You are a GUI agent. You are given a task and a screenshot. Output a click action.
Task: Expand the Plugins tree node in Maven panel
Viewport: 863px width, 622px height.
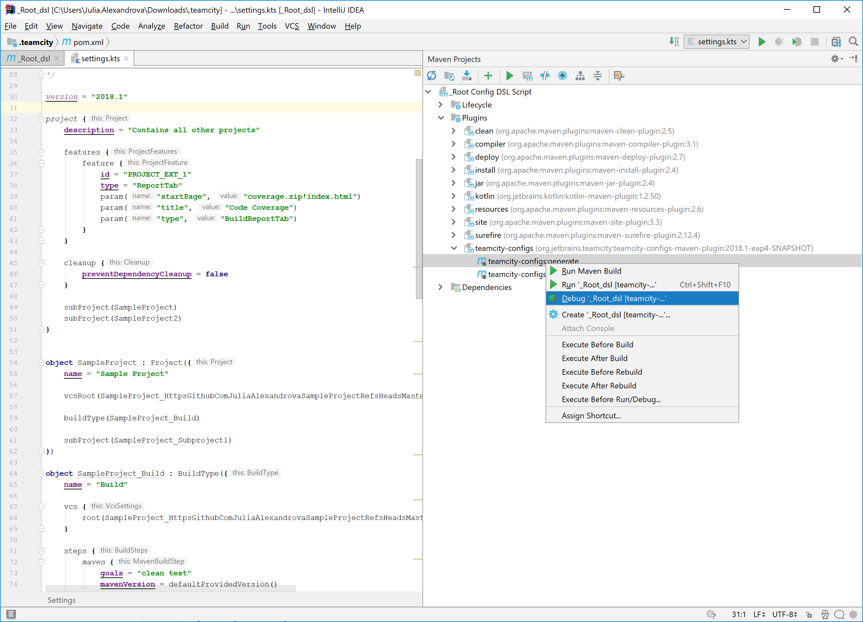(441, 118)
